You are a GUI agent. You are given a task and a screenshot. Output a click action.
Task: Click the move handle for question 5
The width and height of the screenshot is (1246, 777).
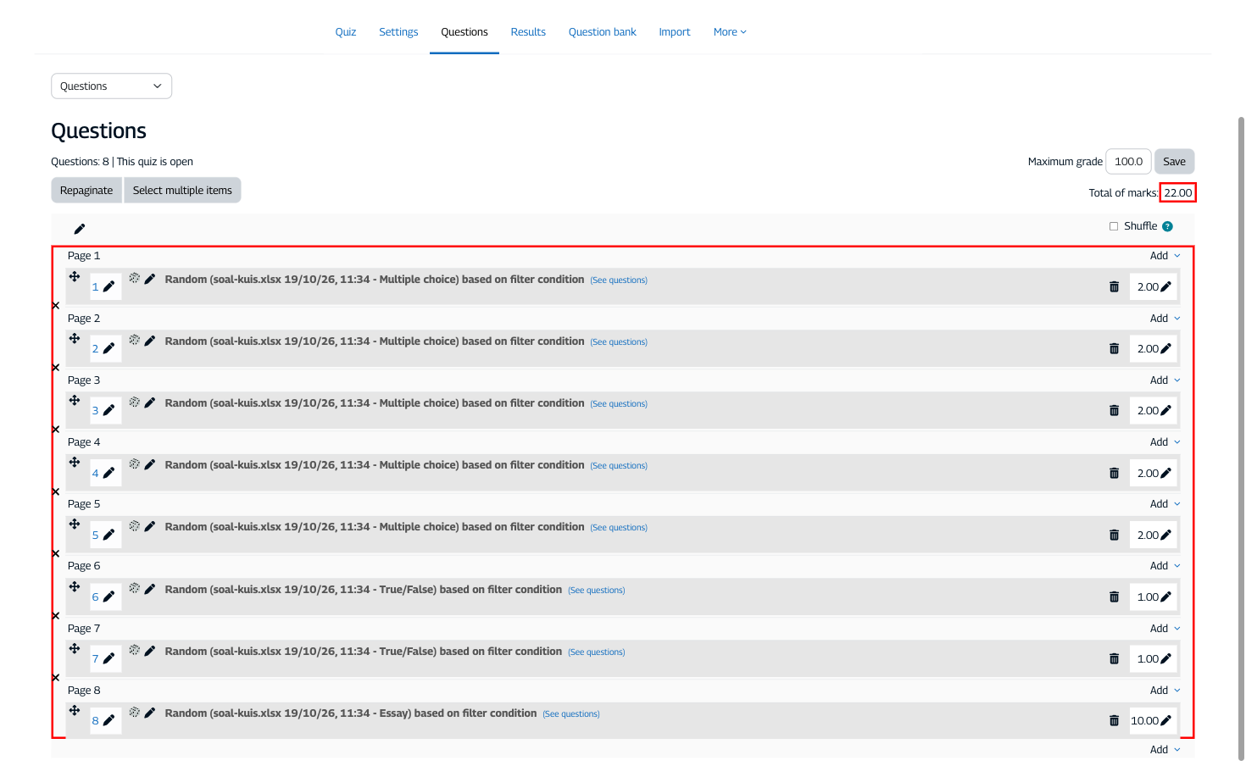point(75,524)
